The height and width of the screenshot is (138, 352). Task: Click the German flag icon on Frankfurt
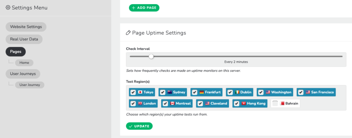[x=201, y=92]
